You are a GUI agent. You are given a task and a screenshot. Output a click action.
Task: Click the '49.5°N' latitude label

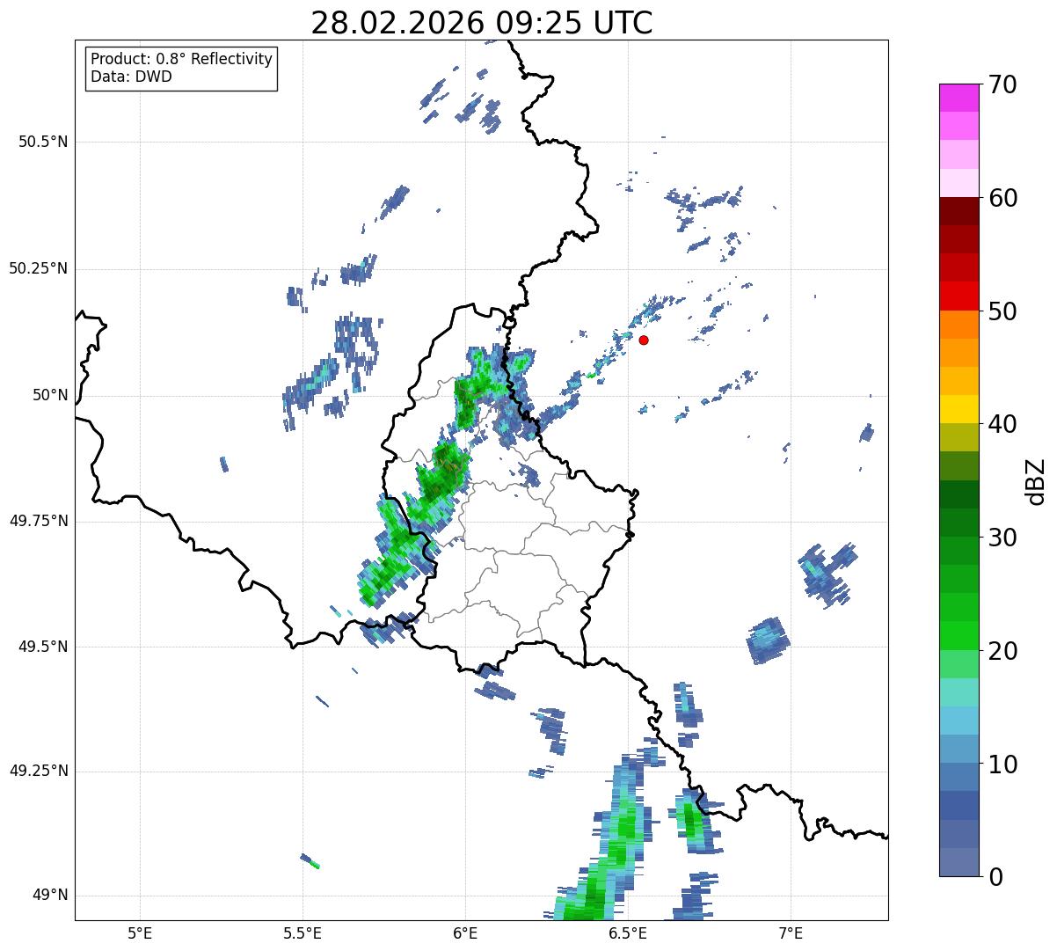pyautogui.click(x=44, y=647)
